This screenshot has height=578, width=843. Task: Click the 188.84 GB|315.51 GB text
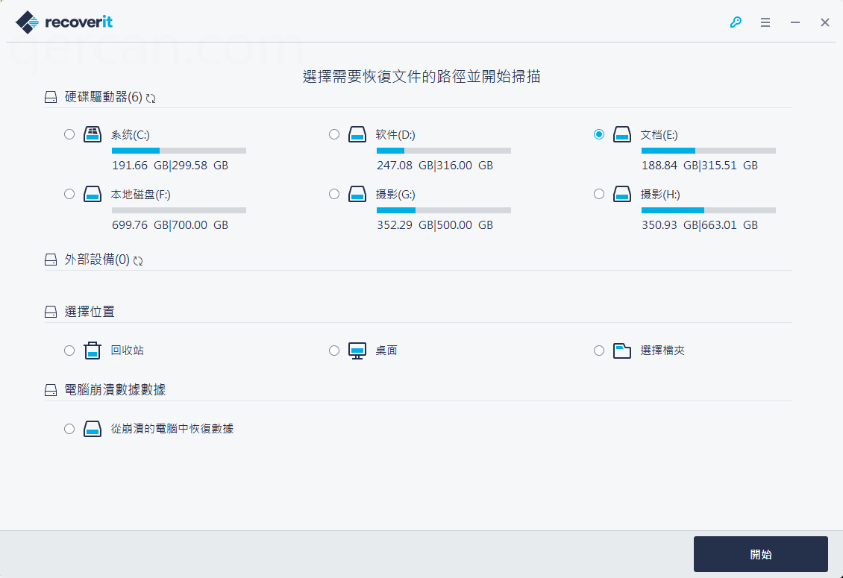(x=700, y=166)
